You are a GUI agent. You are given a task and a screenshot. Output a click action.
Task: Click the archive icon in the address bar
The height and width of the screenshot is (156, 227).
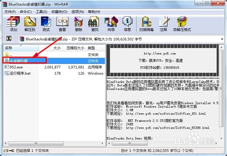(22, 39)
